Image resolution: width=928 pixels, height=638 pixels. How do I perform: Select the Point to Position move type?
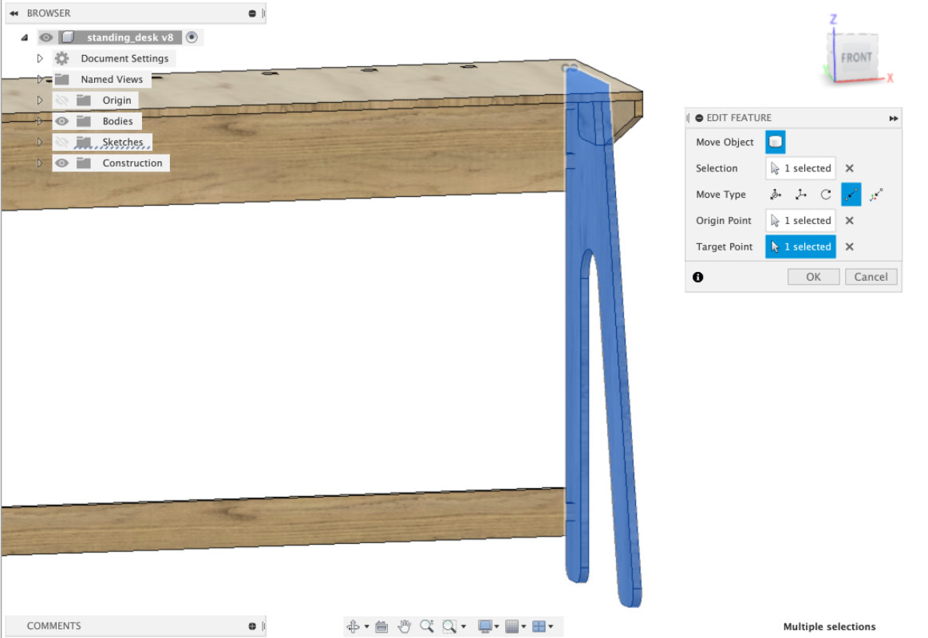876,195
